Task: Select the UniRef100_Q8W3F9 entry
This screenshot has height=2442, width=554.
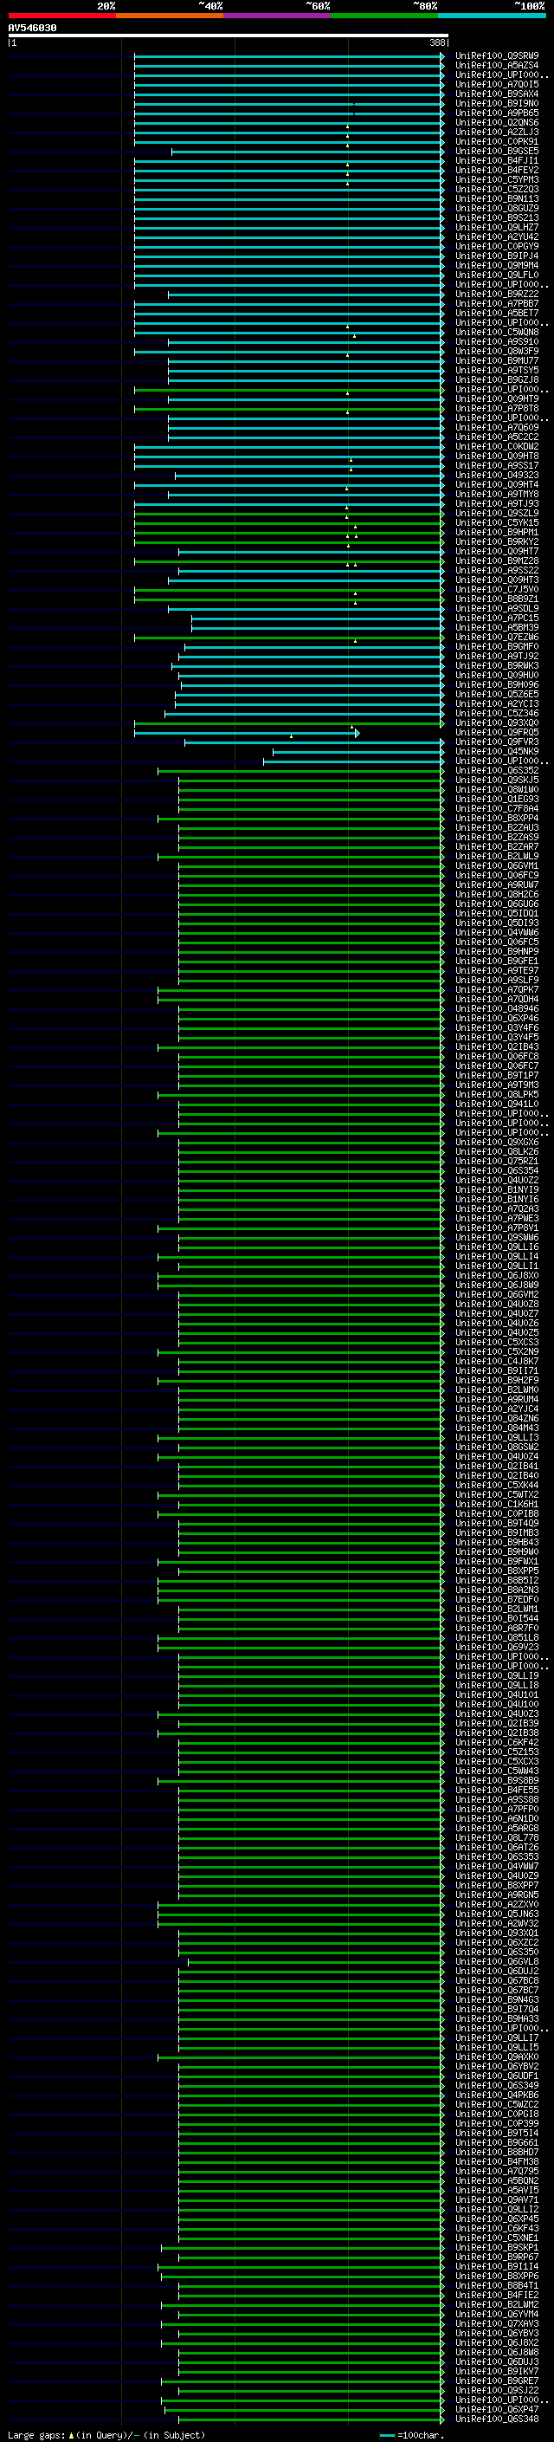Action: click(497, 351)
